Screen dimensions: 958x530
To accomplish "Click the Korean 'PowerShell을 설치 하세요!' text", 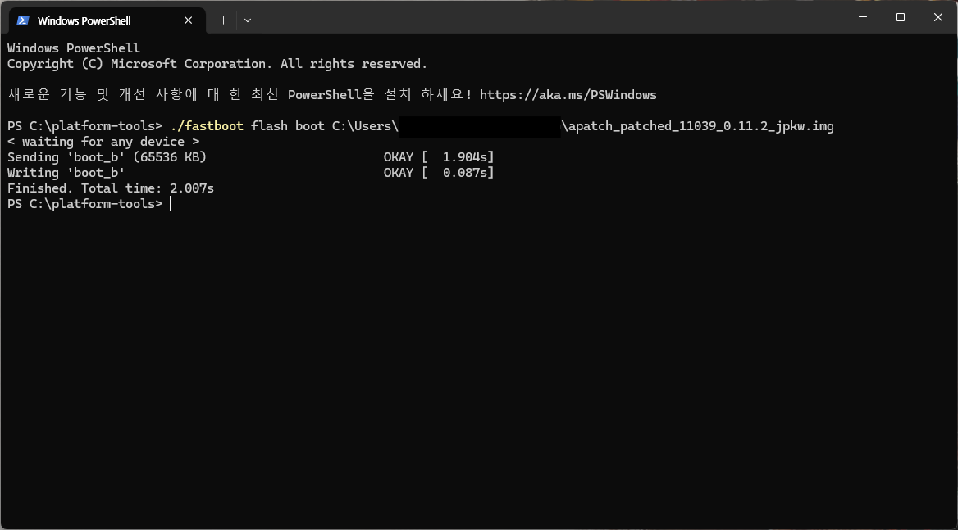I will pos(380,94).
